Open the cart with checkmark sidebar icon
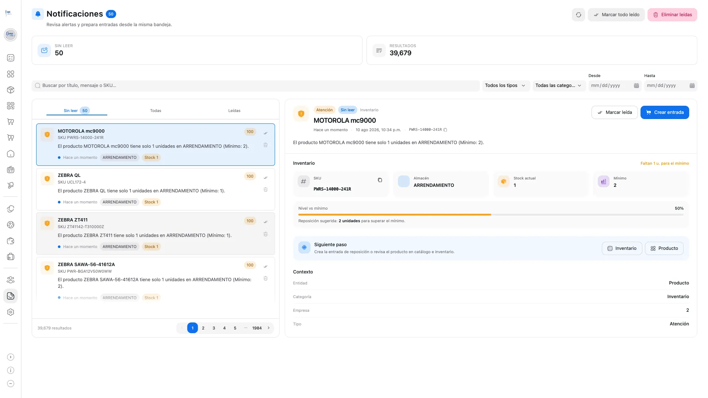 [11, 122]
